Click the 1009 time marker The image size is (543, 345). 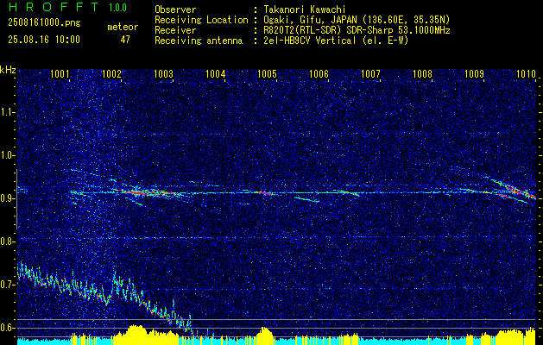[474, 73]
